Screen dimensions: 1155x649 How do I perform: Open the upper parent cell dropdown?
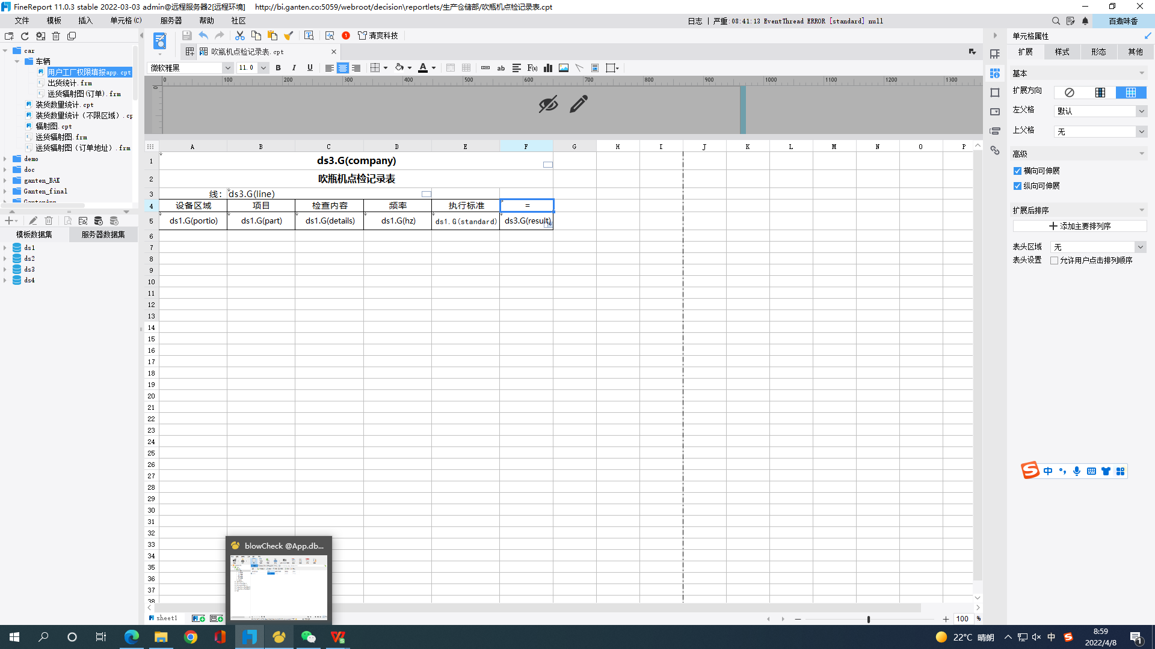point(1141,132)
